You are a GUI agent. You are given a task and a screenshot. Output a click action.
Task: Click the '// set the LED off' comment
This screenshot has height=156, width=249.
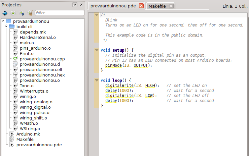tap(187, 96)
